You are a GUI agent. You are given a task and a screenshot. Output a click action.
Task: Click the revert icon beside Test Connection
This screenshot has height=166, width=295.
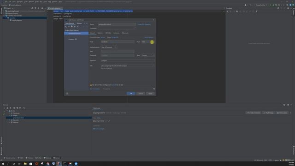click(x=154, y=89)
